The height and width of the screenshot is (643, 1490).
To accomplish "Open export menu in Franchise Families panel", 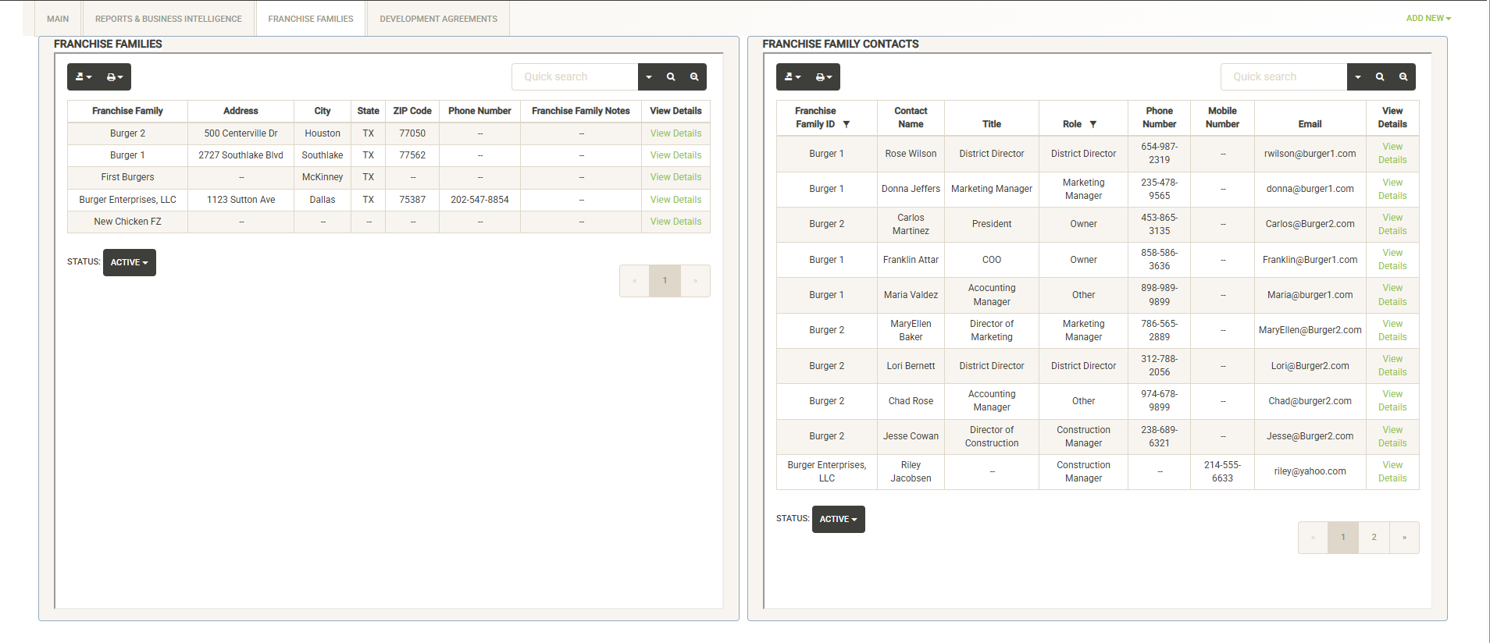I will 84,77.
